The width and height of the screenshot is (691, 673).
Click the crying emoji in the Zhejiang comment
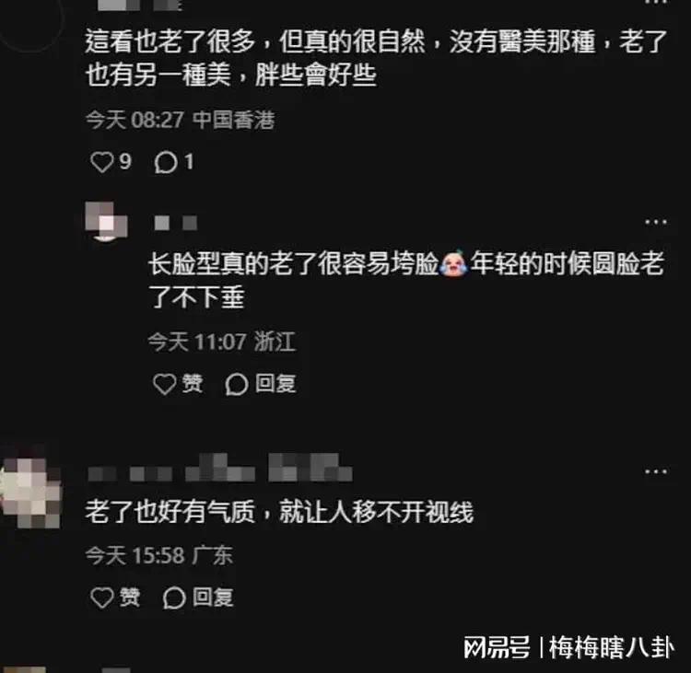[454, 263]
